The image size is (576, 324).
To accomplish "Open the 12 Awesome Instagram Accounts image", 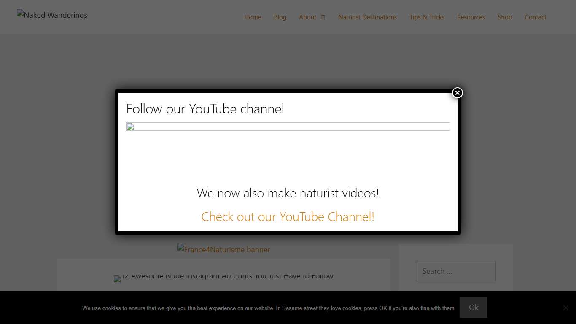I will 223,278.
